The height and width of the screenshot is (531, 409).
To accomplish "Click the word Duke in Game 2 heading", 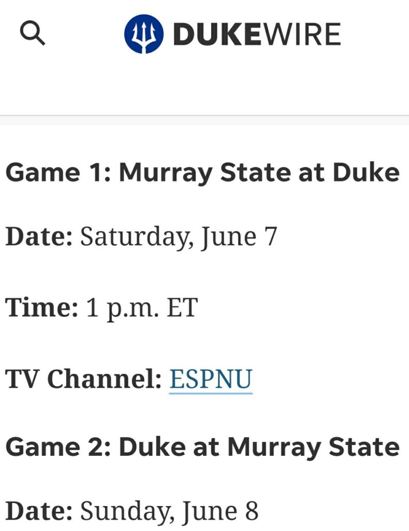I will point(152,447).
